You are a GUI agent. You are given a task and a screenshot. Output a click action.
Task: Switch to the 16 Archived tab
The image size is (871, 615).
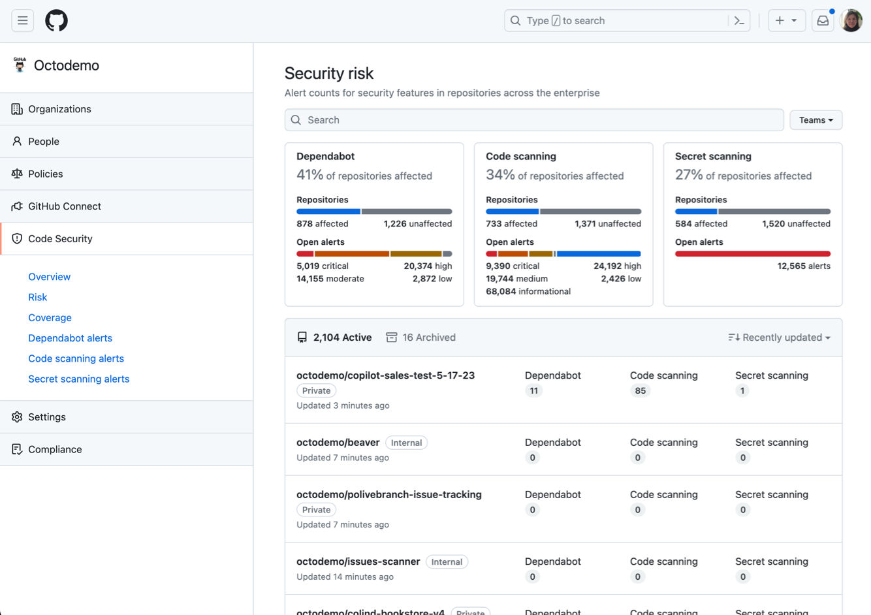420,338
